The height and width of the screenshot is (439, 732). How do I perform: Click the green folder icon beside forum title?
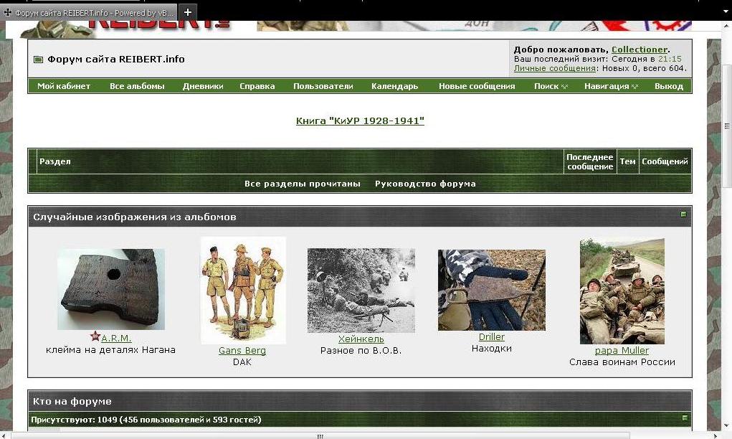38,60
